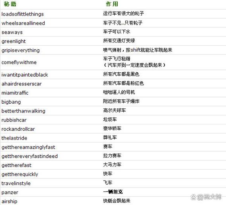Screen dimensions: 226x205
Task: Click the cheat code loadsoflittlethings
Action: click(23, 14)
